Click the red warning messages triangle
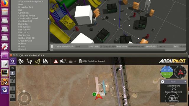189x106 pixels. (x=56, y=61)
